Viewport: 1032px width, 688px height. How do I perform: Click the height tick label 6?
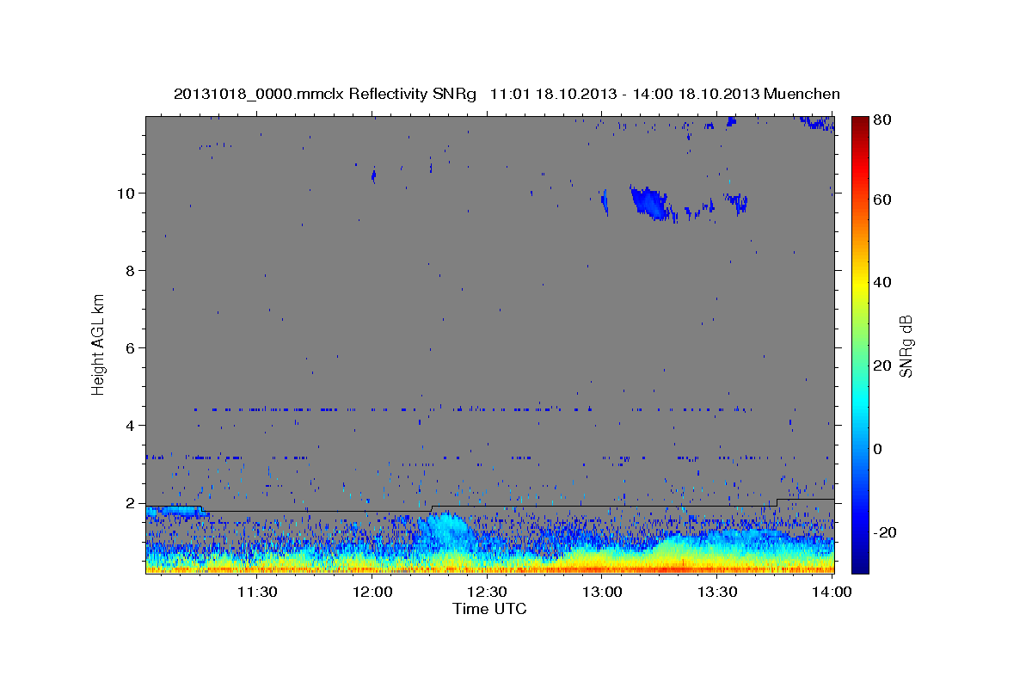(x=131, y=348)
